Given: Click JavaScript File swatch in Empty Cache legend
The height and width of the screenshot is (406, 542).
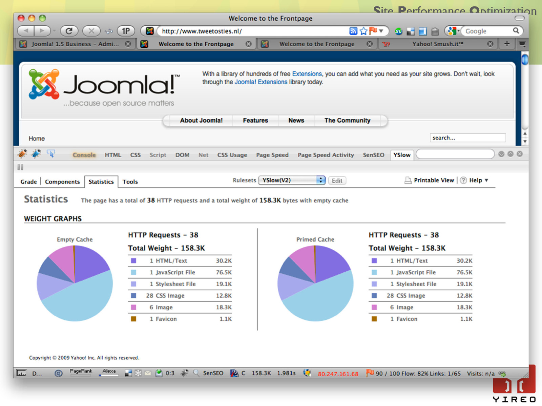Looking at the screenshot, I should tap(133, 272).
